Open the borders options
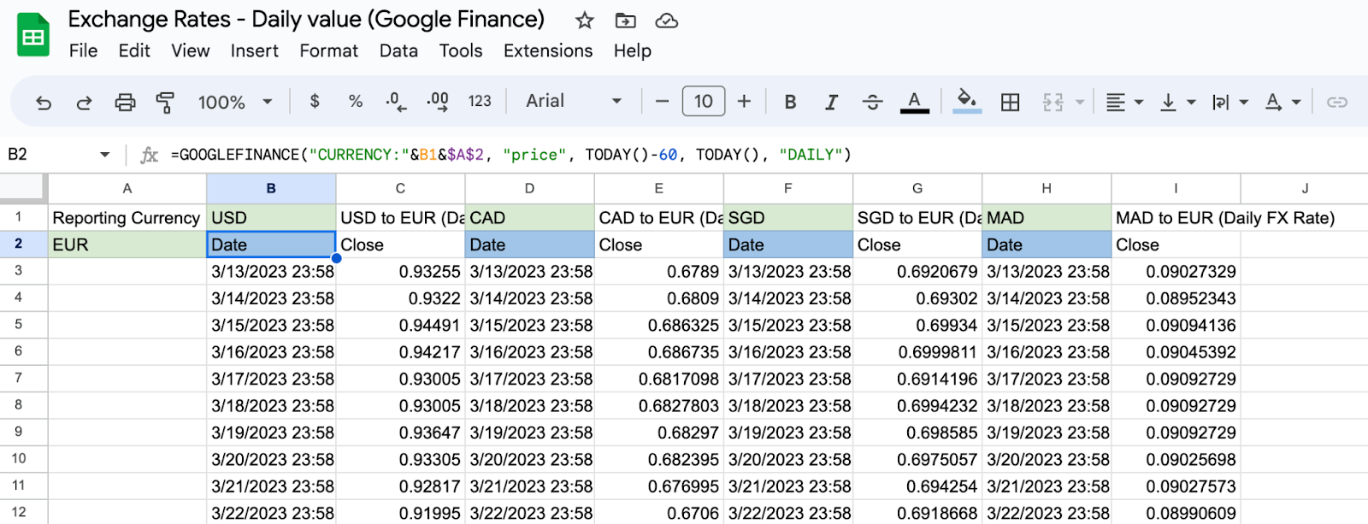The width and height of the screenshot is (1368, 524). coord(1010,103)
